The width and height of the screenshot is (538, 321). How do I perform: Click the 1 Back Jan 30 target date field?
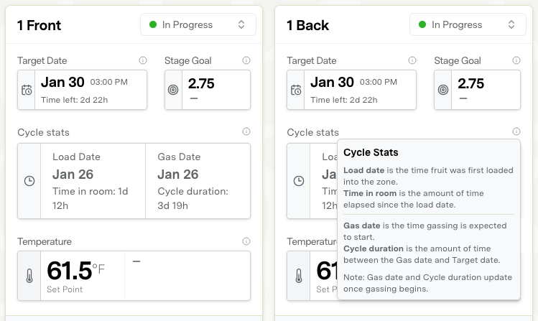click(x=361, y=89)
